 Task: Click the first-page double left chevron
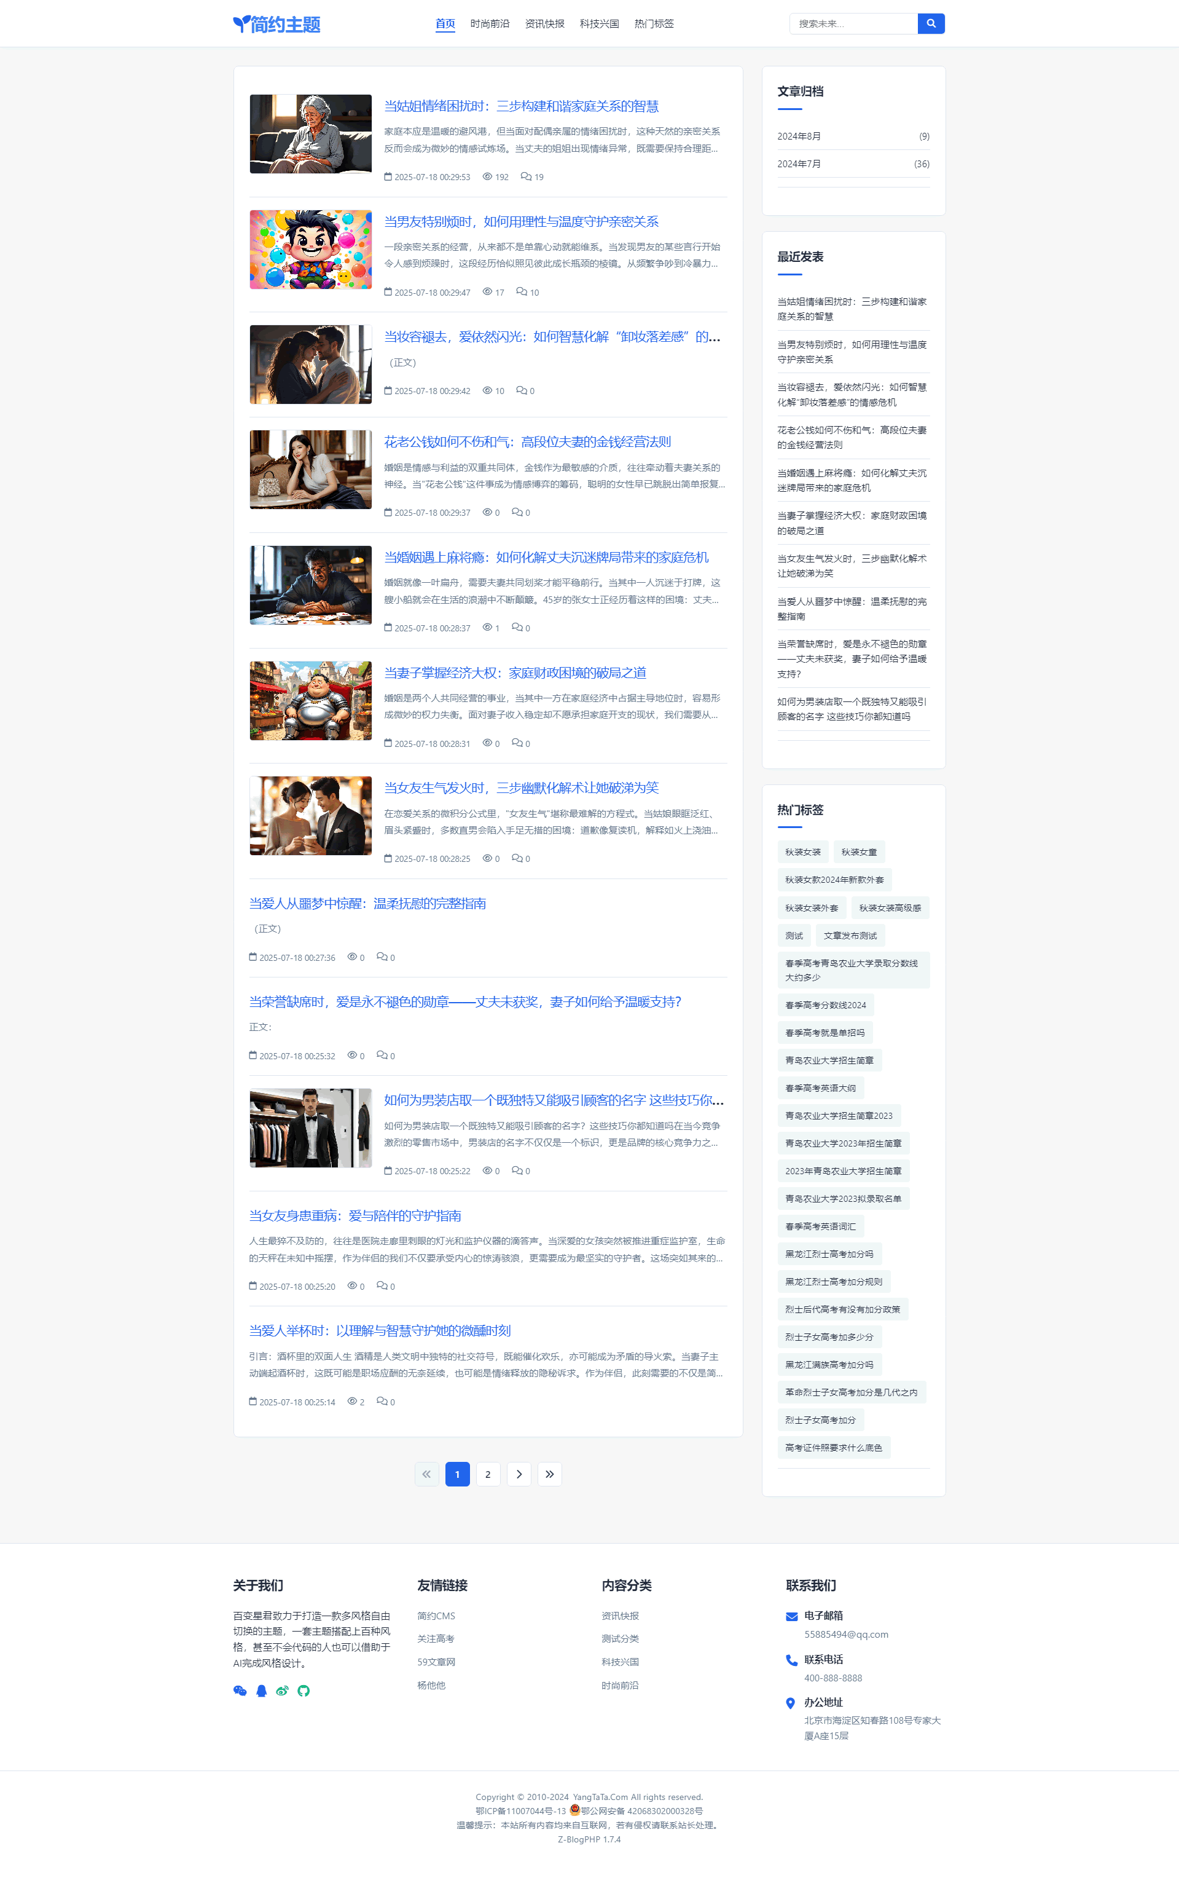426,1474
